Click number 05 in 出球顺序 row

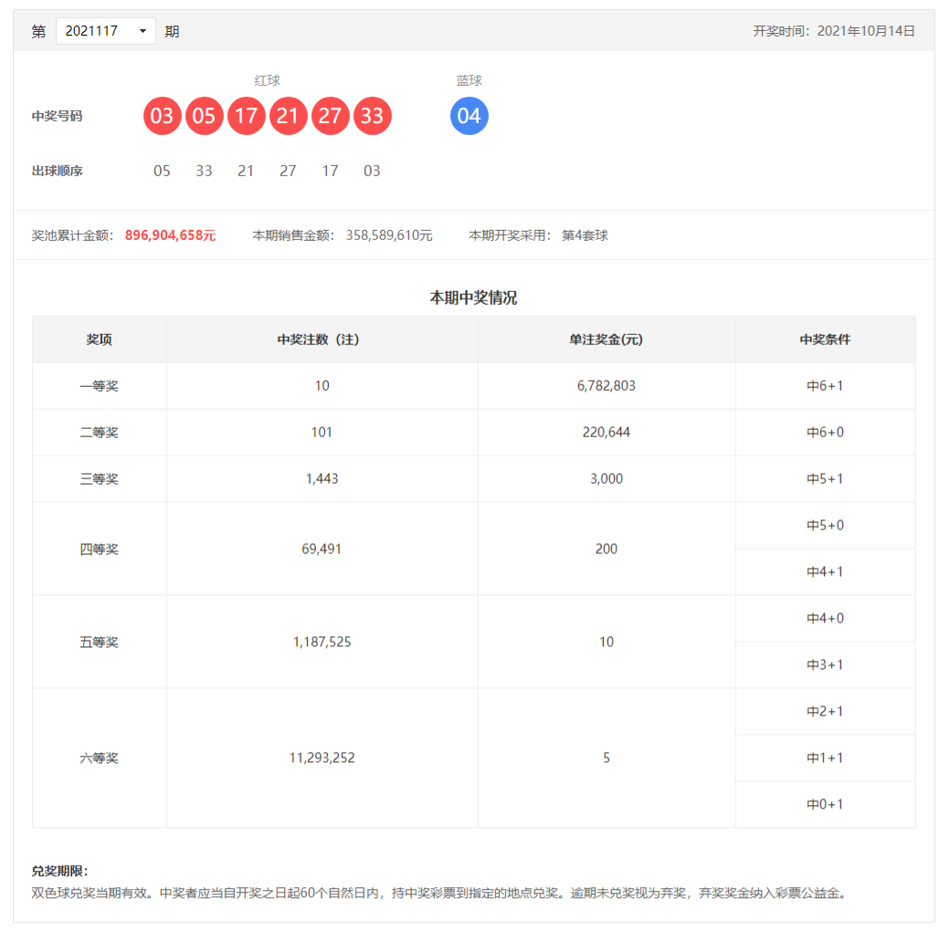coord(162,171)
